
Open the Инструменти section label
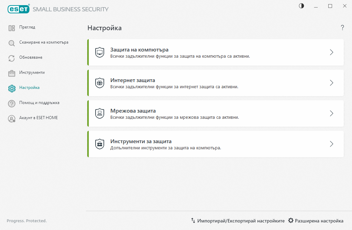click(32, 72)
